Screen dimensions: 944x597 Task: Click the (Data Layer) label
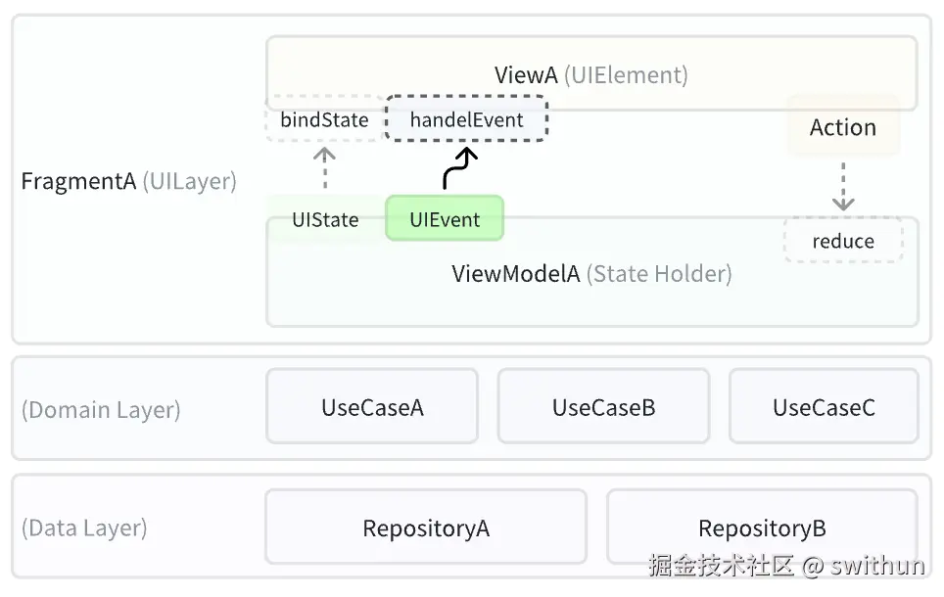tap(84, 528)
